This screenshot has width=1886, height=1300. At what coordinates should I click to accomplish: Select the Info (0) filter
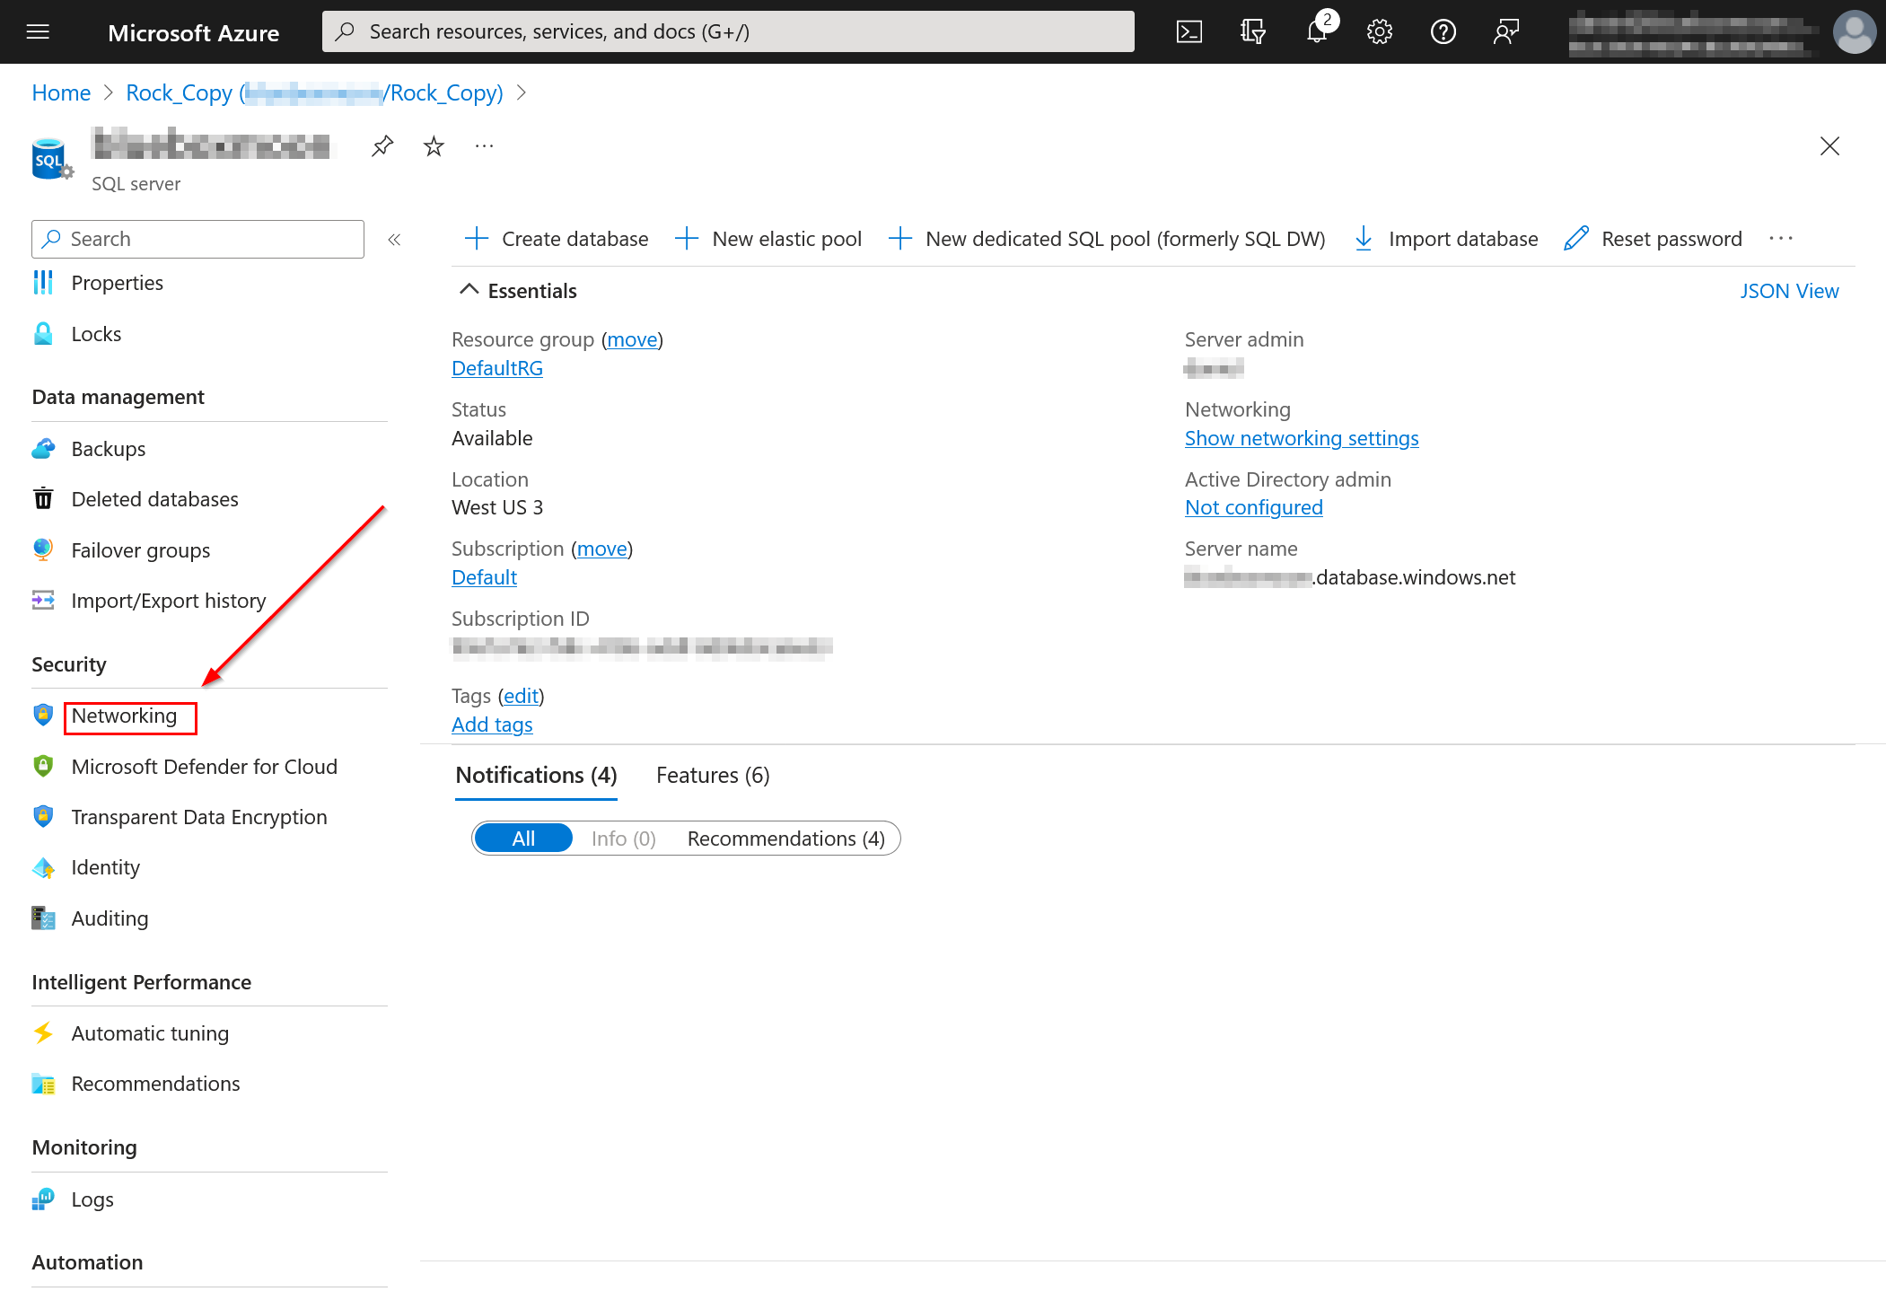623,839
